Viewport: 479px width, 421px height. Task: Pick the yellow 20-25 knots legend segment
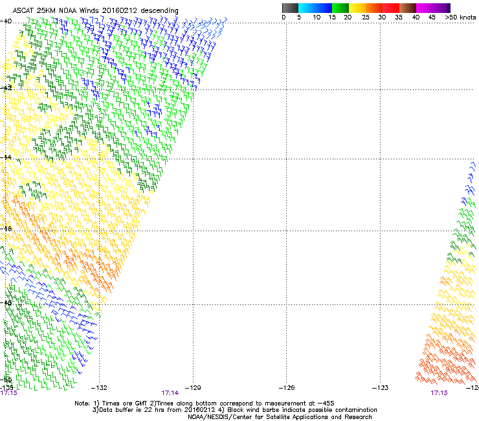(357, 8)
